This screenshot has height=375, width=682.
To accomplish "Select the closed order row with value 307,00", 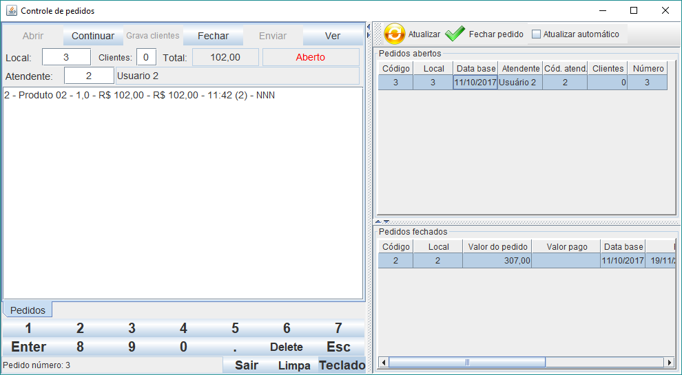I will click(x=497, y=261).
